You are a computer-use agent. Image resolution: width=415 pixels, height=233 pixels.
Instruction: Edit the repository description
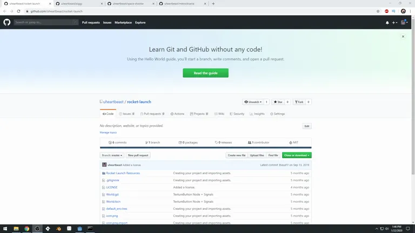point(307,126)
